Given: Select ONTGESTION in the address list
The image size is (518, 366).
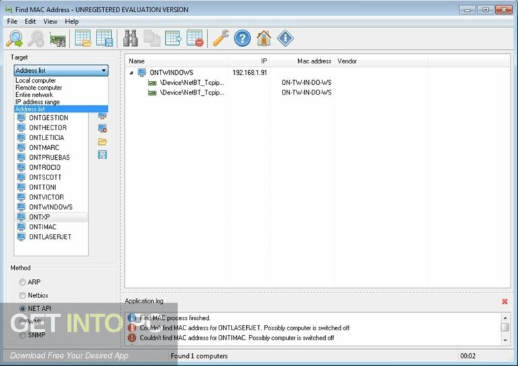Looking at the screenshot, I should (49, 118).
